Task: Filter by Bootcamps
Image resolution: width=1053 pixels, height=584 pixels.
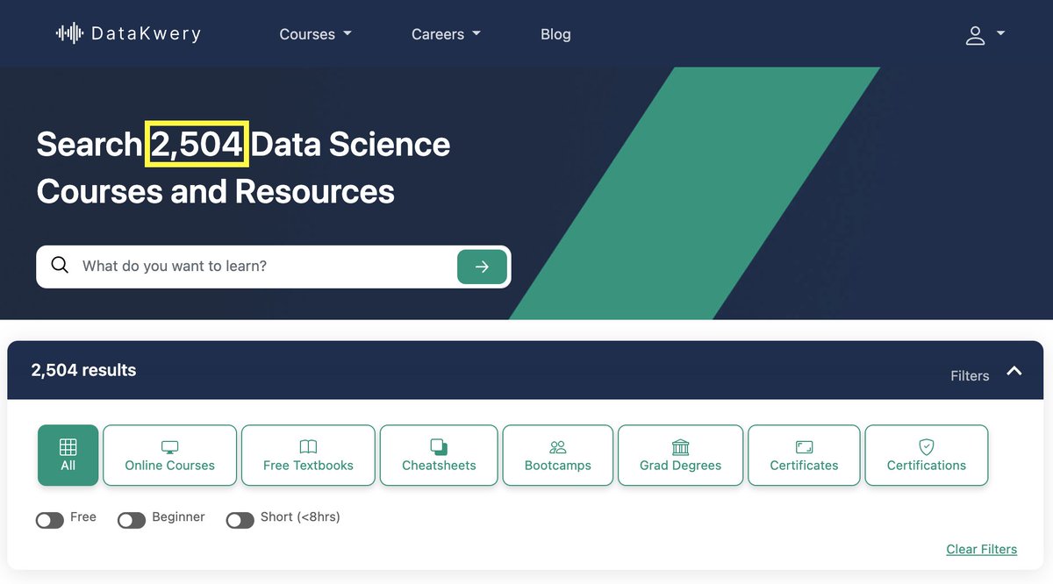Action: pos(558,455)
